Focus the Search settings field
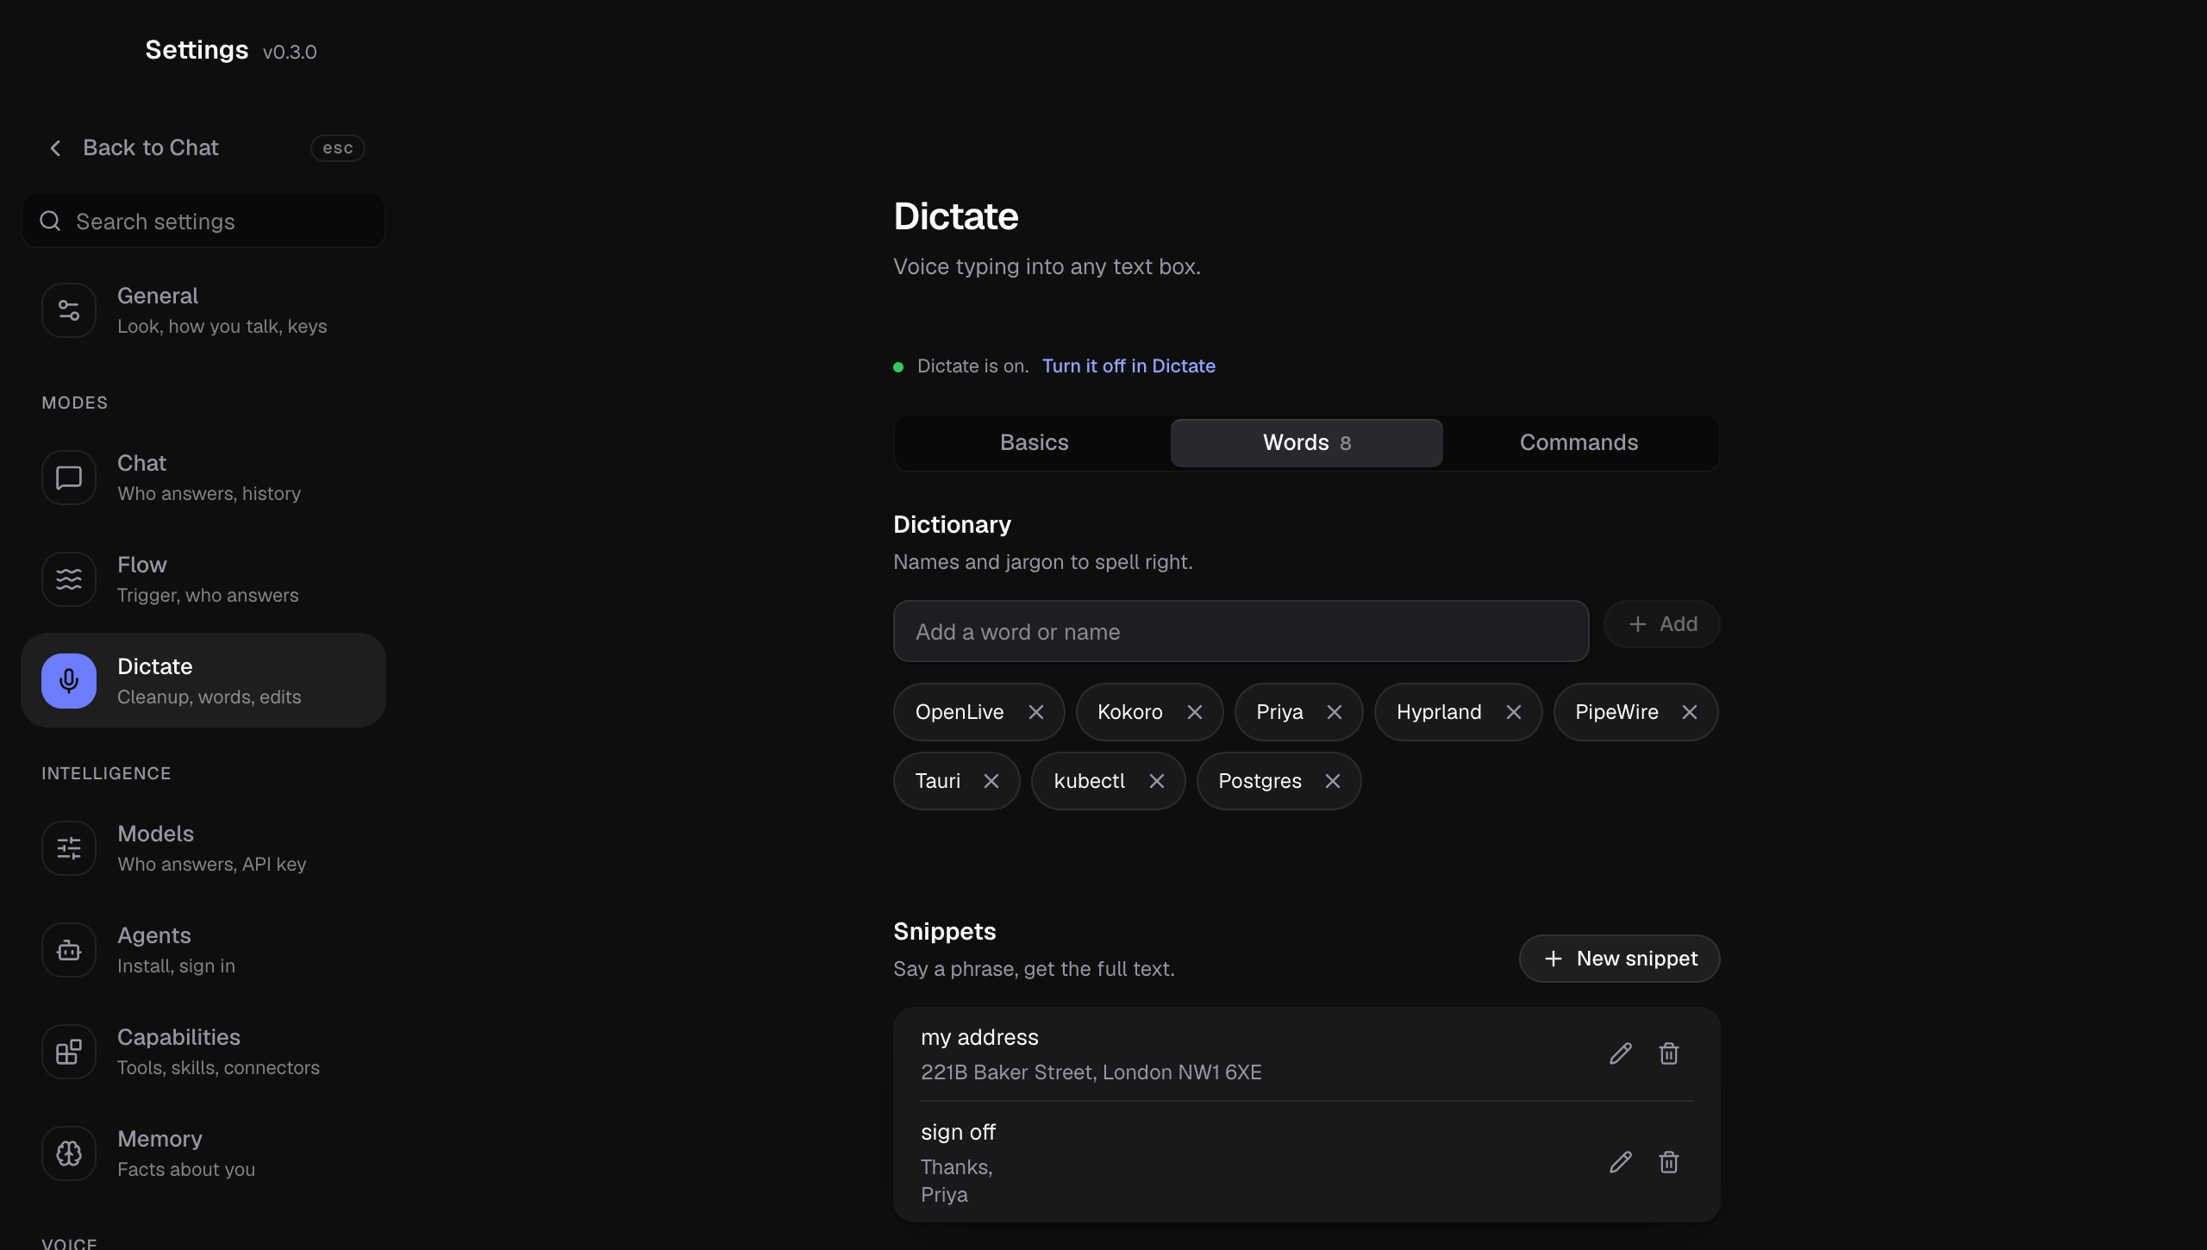The width and height of the screenshot is (2207, 1250). pyautogui.click(x=203, y=222)
